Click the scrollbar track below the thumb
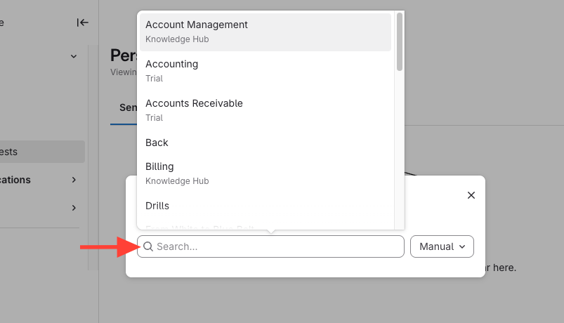The height and width of the screenshot is (323, 564). click(x=400, y=154)
